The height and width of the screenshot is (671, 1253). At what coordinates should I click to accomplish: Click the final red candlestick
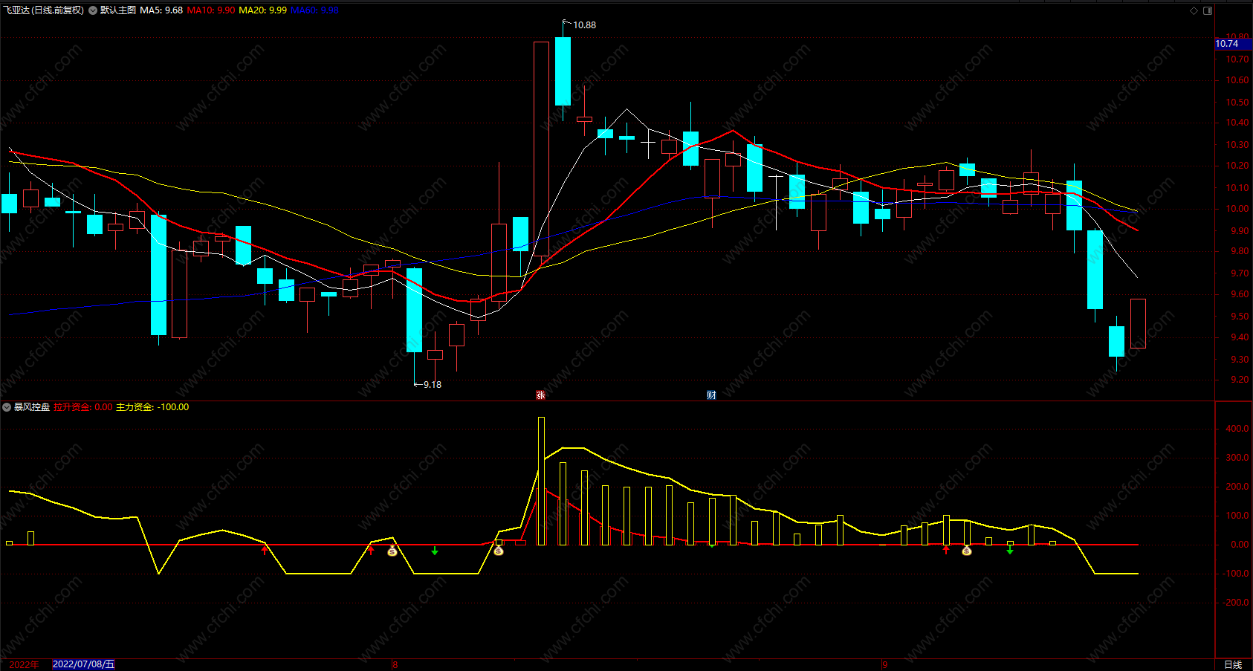click(x=1138, y=323)
